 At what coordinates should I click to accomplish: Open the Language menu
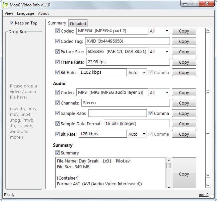25,13
